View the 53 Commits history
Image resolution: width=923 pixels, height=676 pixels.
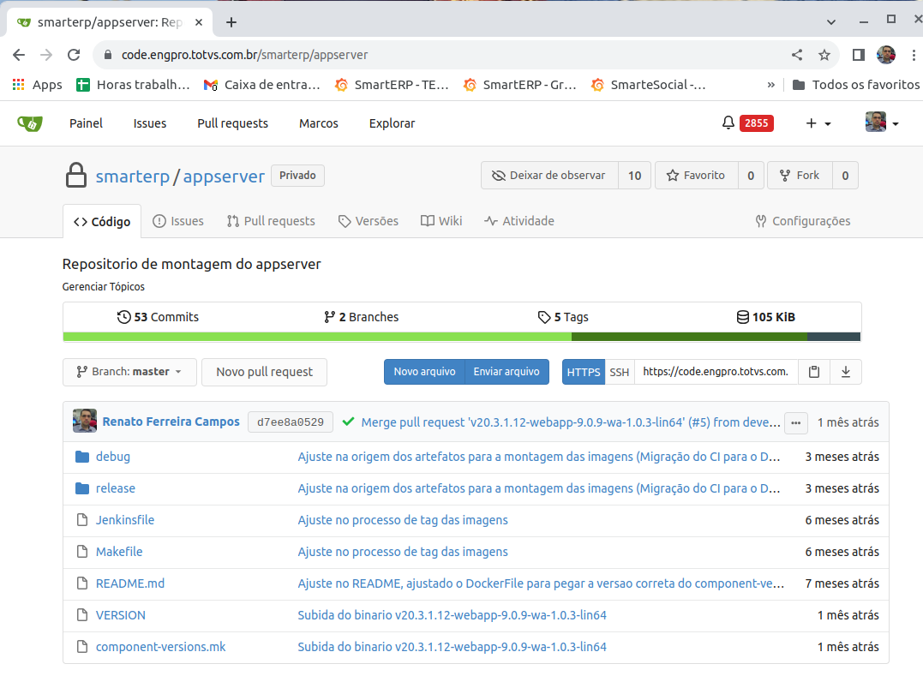coord(158,317)
